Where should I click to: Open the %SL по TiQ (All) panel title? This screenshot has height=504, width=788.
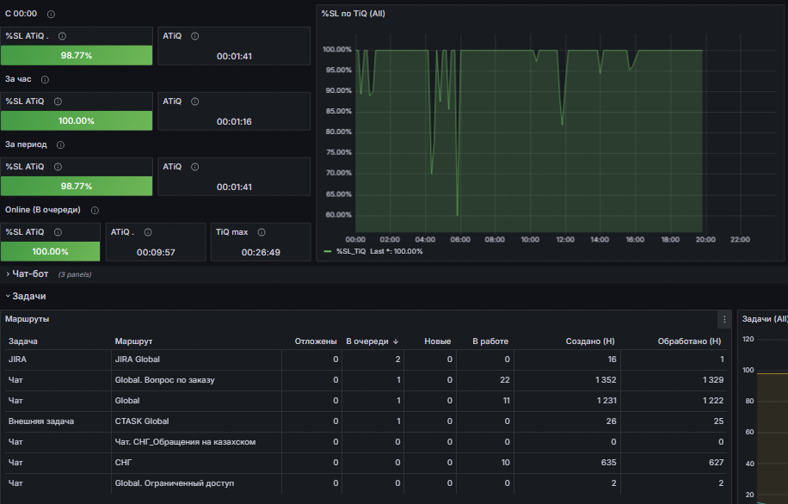pos(352,14)
